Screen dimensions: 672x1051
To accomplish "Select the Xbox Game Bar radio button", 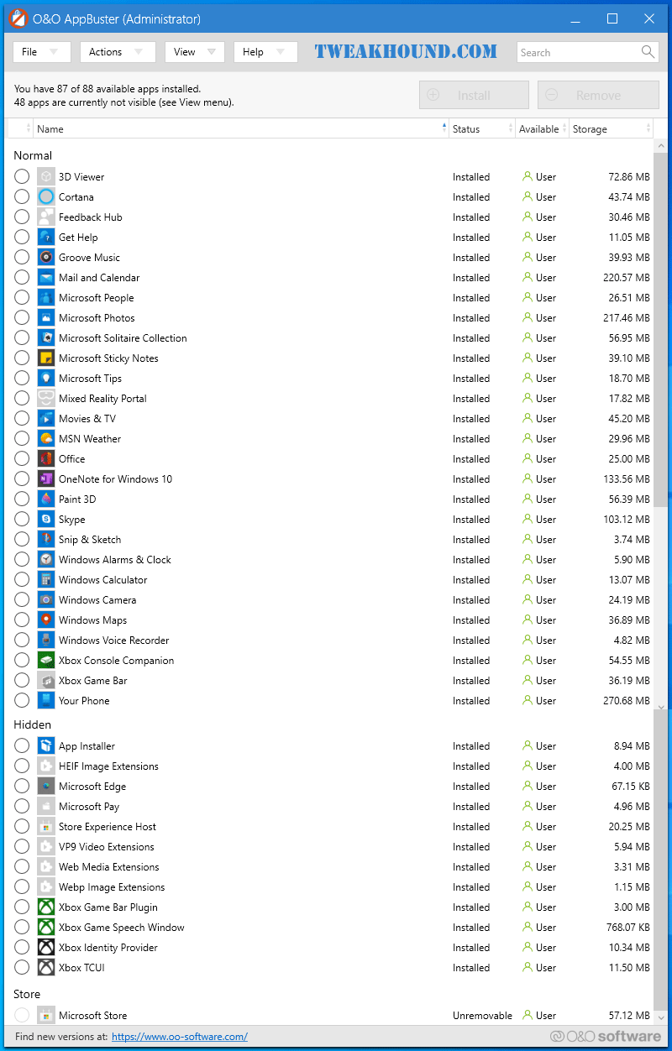I will (x=22, y=681).
